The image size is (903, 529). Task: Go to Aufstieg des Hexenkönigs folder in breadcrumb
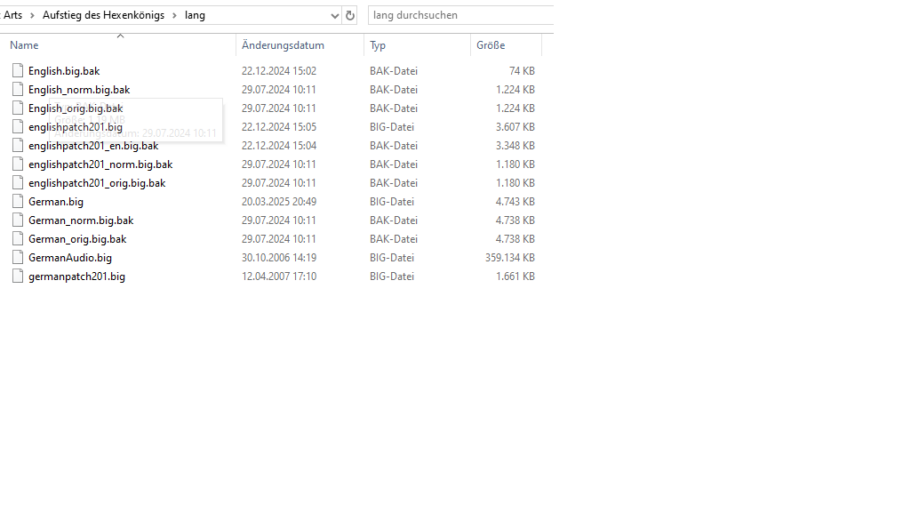[x=104, y=15]
